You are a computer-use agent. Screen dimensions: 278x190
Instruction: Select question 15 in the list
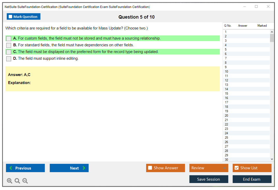(x=246, y=93)
